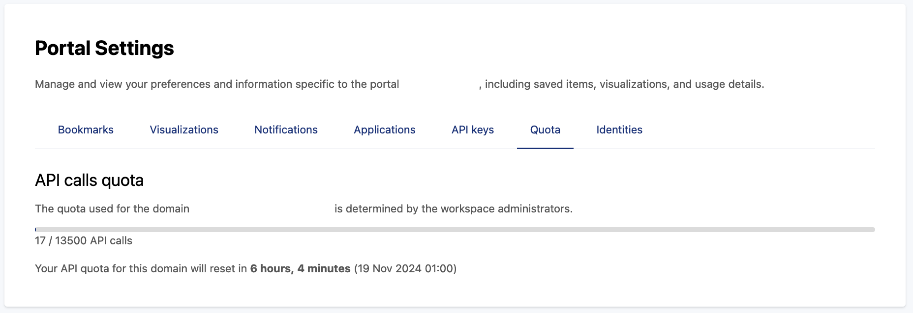
Task: Open the Bookmarks tab
Action: click(x=86, y=130)
